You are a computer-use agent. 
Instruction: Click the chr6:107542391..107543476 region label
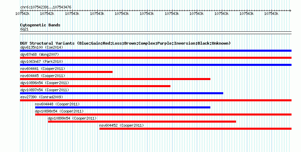coord(46,7)
